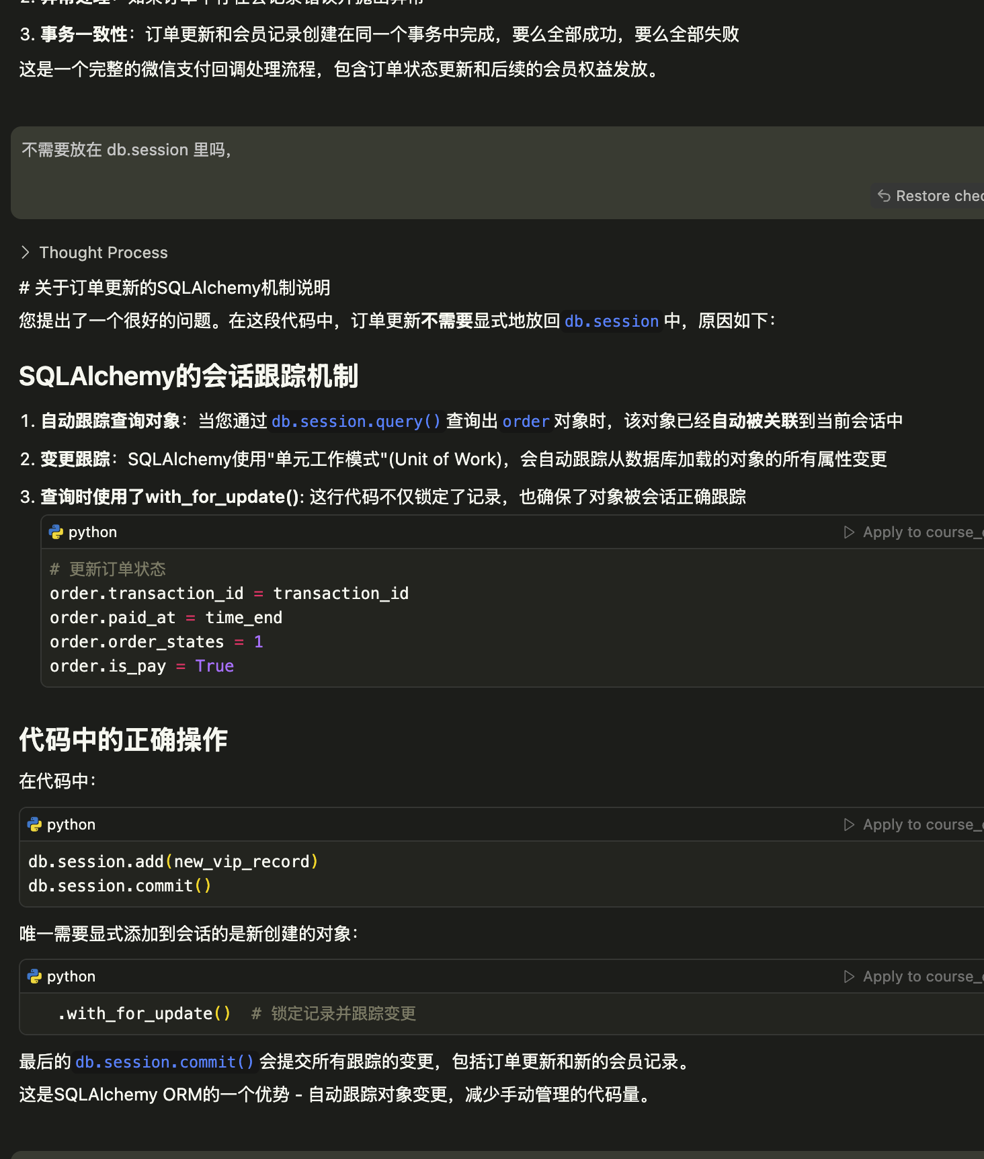This screenshot has width=984, height=1159.
Task: Click the restore arrow icon beside Restore
Action: tap(884, 196)
